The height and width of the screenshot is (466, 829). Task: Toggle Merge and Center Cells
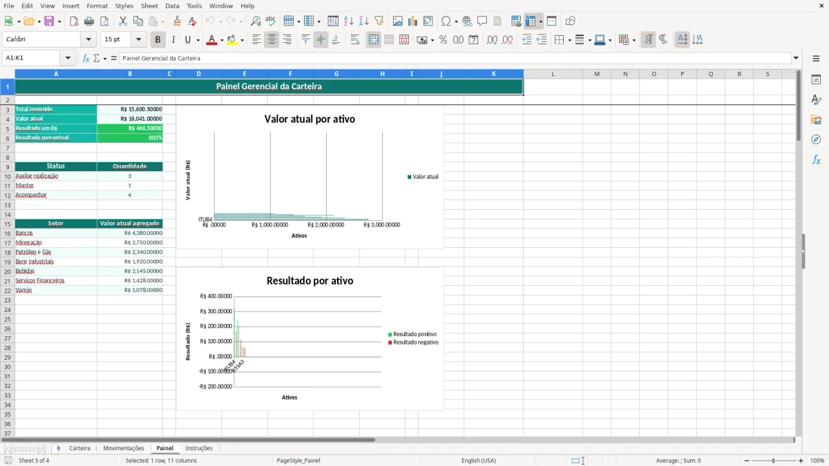click(x=374, y=40)
